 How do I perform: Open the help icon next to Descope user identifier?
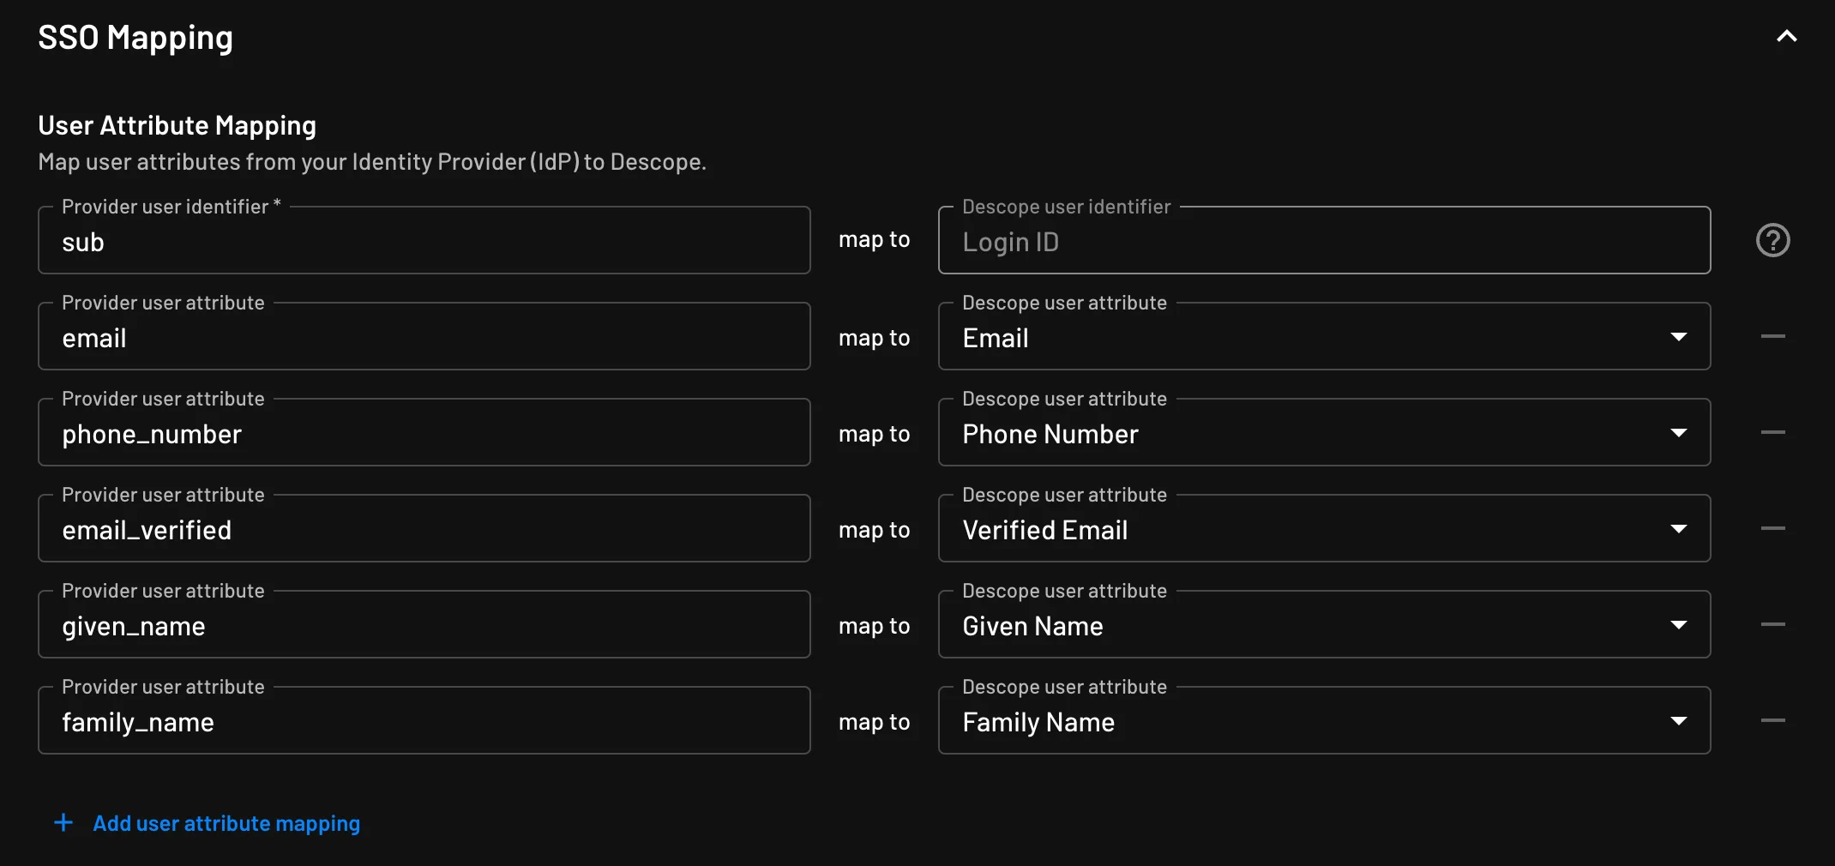[x=1772, y=240]
